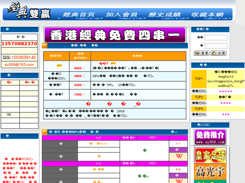Open the 歷史成績 nav menu item
Image resolution: width=245 pixels, height=183 pixels.
164,15
